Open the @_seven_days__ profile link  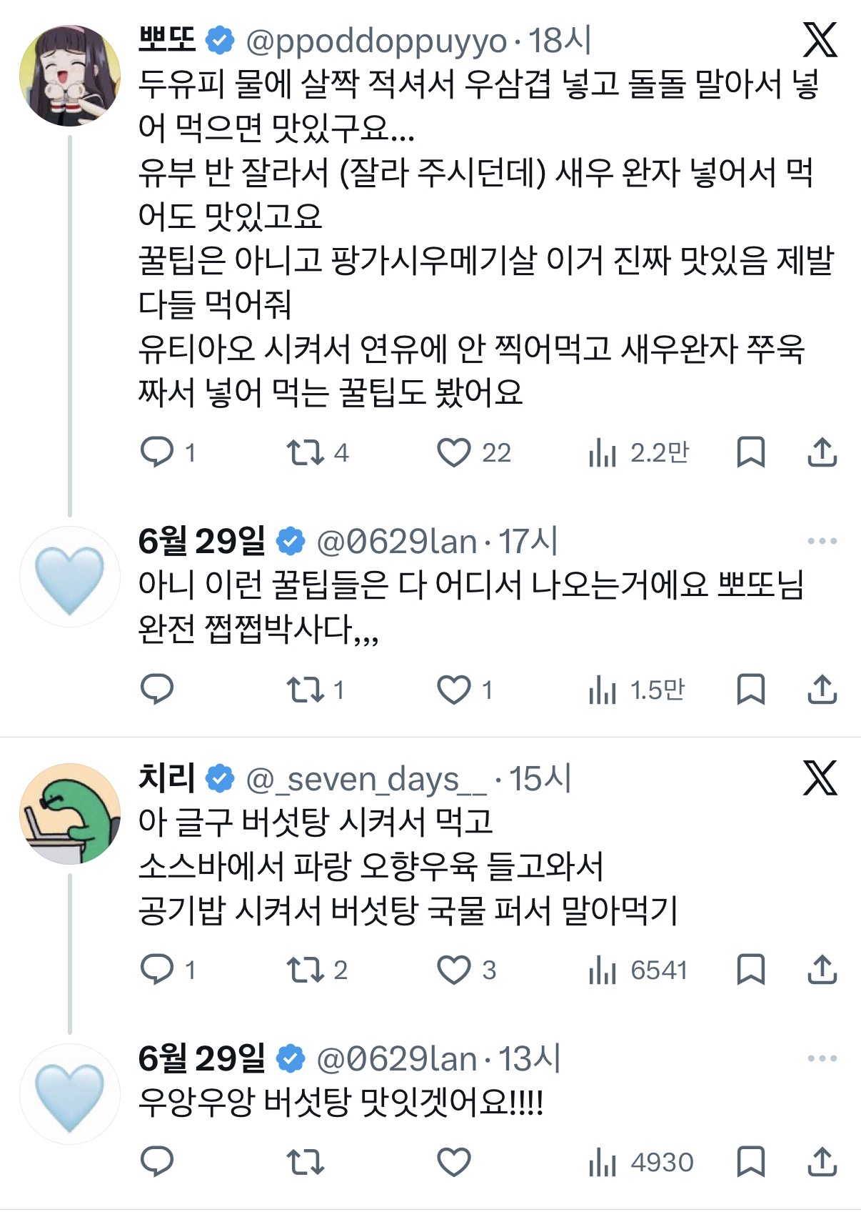pos(366,779)
